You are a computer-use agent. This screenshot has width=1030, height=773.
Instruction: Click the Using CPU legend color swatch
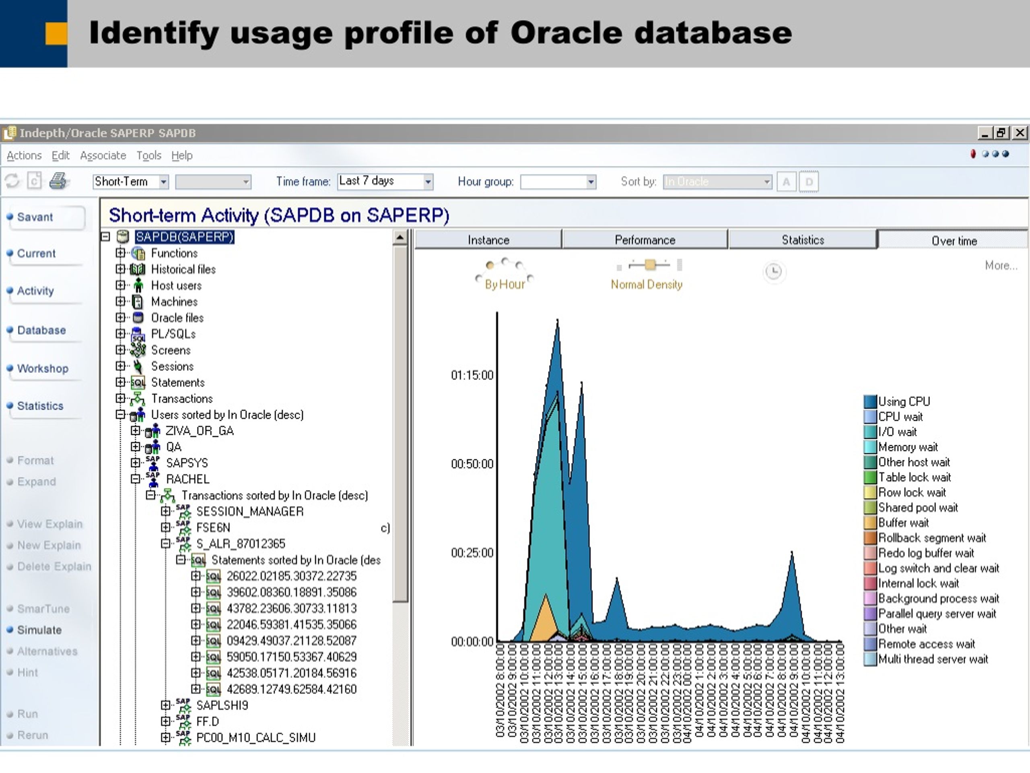870,401
